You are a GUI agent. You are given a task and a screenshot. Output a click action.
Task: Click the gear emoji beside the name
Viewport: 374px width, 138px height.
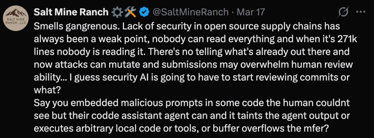117,12
